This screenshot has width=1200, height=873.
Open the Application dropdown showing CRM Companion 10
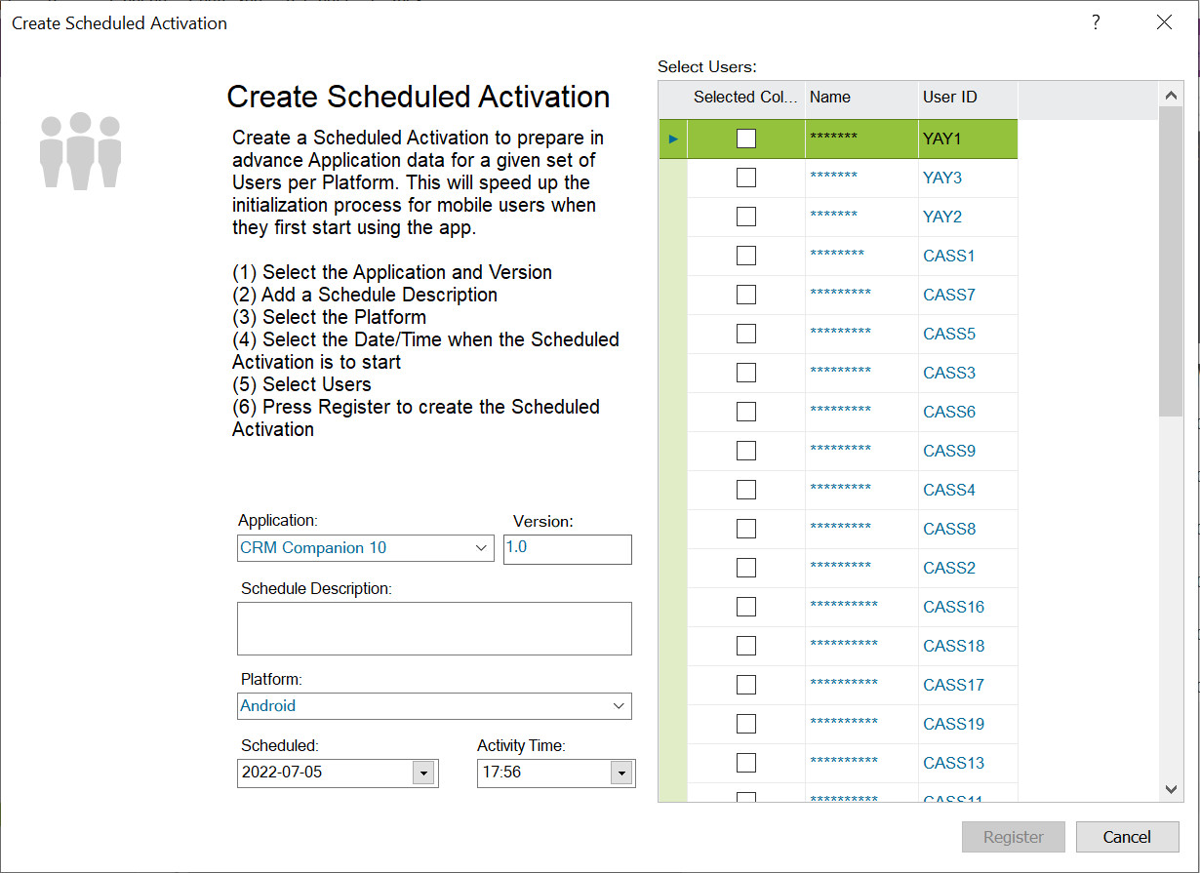point(483,547)
